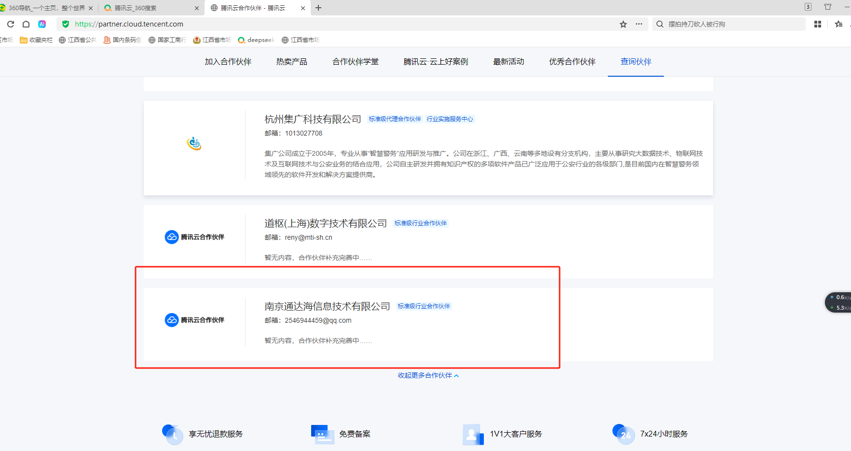Click the network speed floating widget
This screenshot has height=451, width=851.
(x=838, y=302)
